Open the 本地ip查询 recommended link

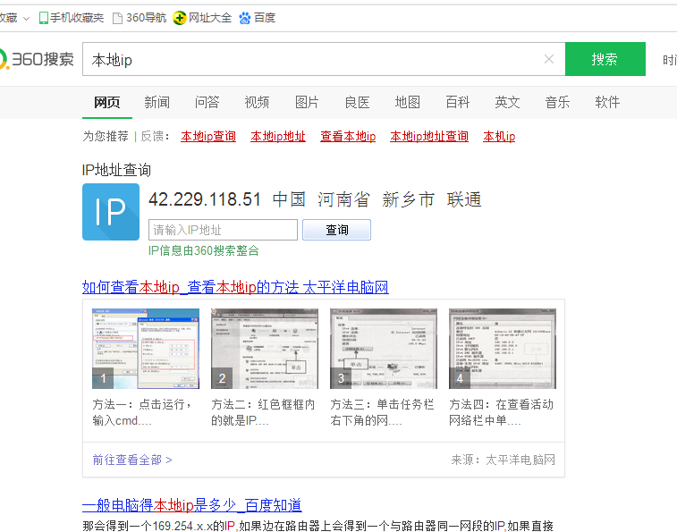coord(208,136)
